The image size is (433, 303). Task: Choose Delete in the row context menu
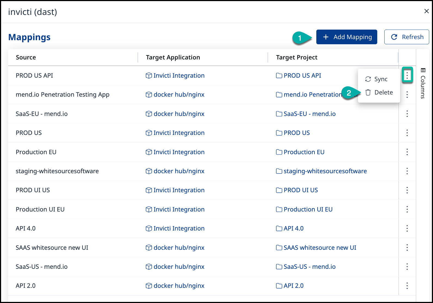(x=383, y=92)
